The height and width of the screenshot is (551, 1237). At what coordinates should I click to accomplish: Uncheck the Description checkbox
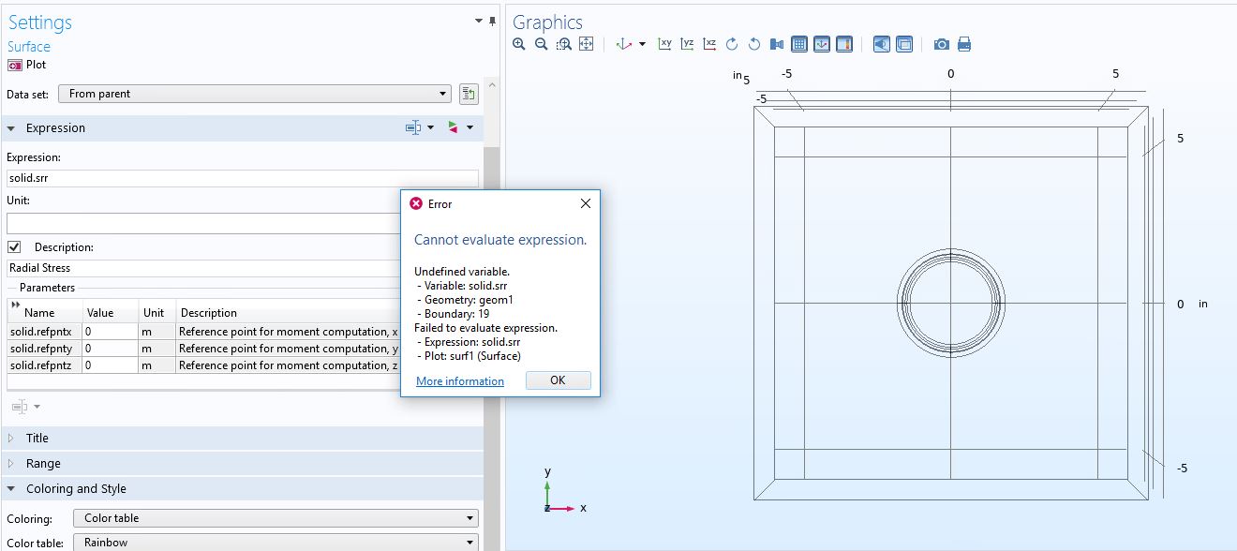pyautogui.click(x=14, y=247)
